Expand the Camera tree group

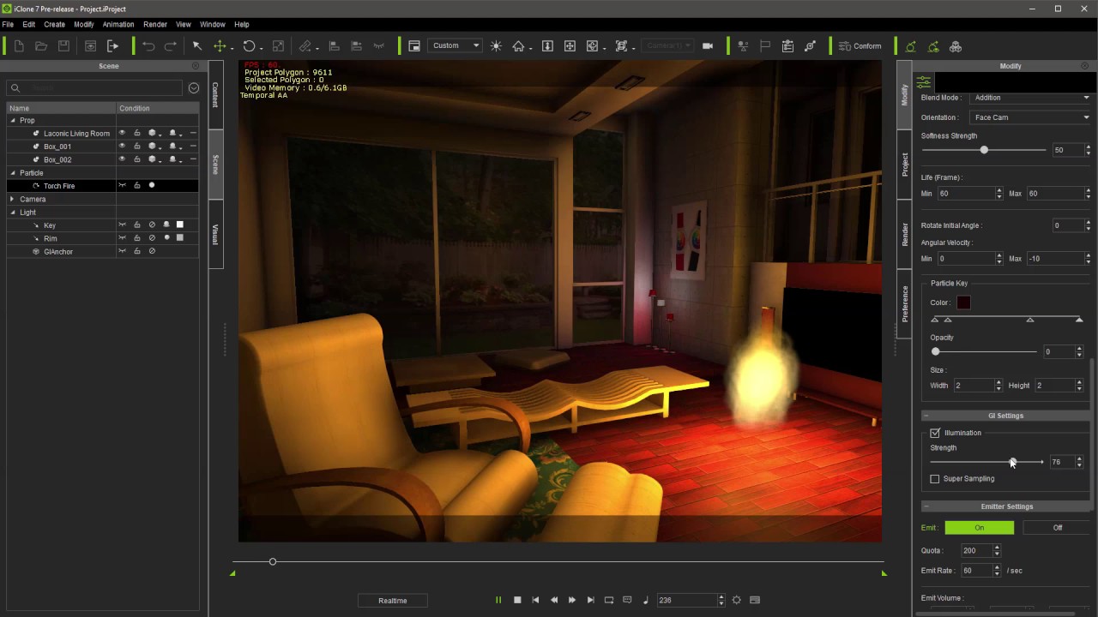[x=13, y=199]
